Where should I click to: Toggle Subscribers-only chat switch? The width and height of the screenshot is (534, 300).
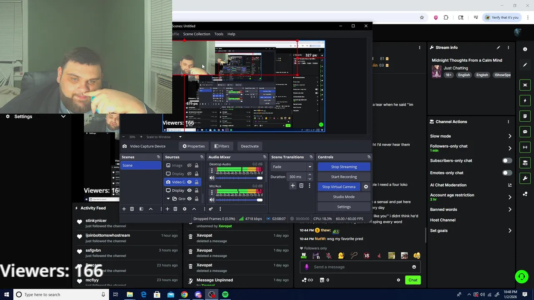click(x=507, y=160)
